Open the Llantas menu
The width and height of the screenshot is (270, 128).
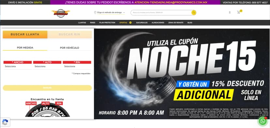(x=82, y=23)
